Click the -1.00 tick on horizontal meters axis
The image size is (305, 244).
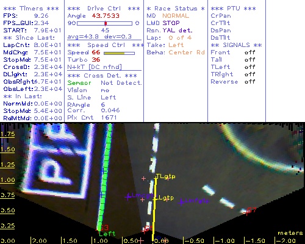(x=225, y=241)
